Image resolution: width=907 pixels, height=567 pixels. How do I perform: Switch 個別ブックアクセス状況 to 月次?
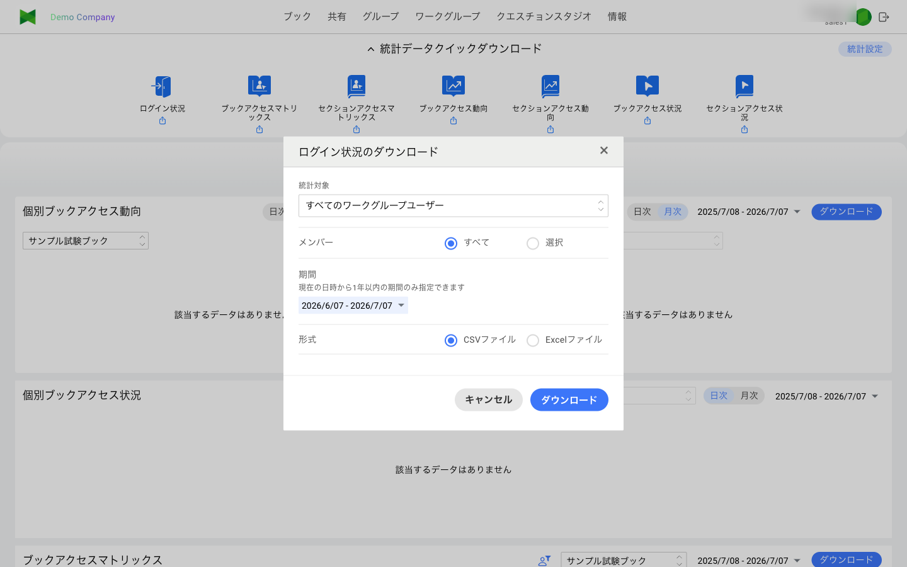[749, 396]
